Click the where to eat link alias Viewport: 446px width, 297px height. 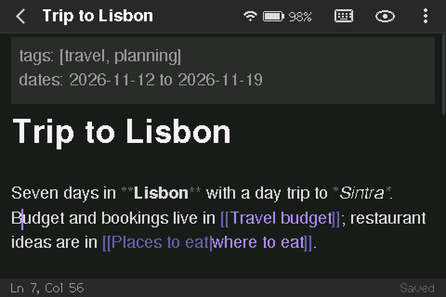coord(258,243)
